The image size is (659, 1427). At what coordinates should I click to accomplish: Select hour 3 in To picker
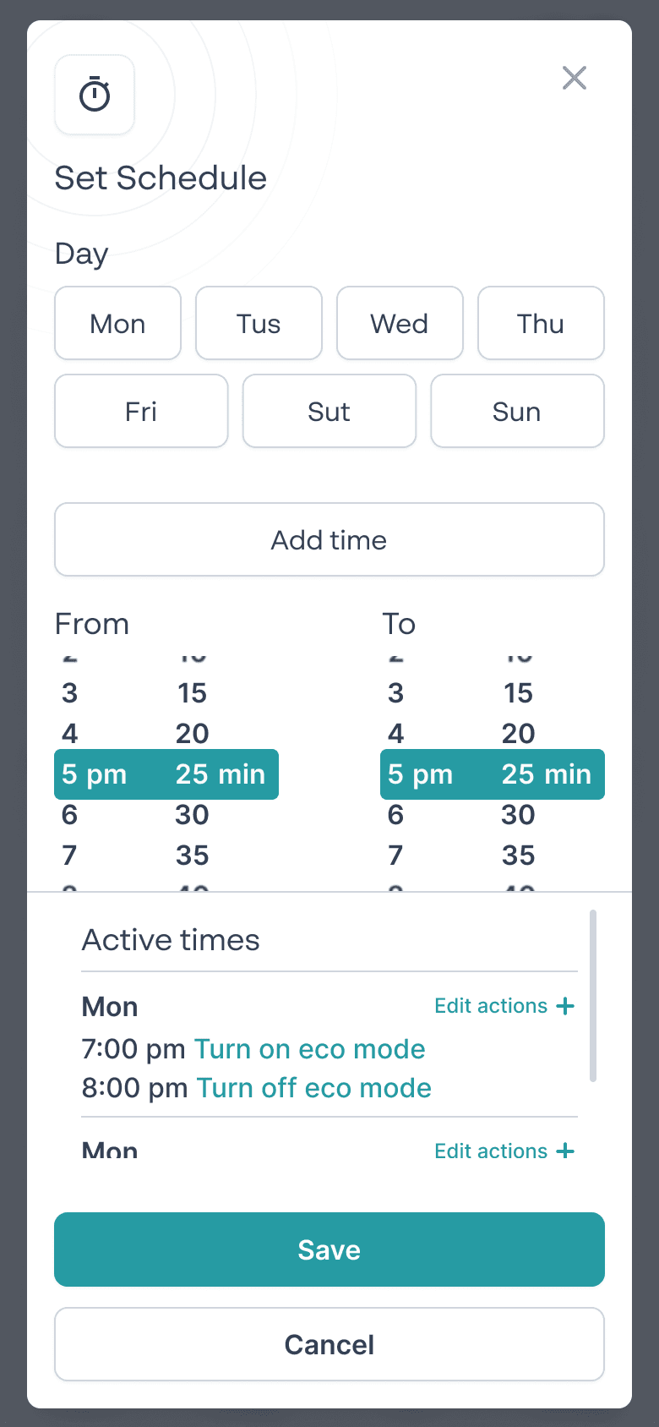click(x=396, y=693)
